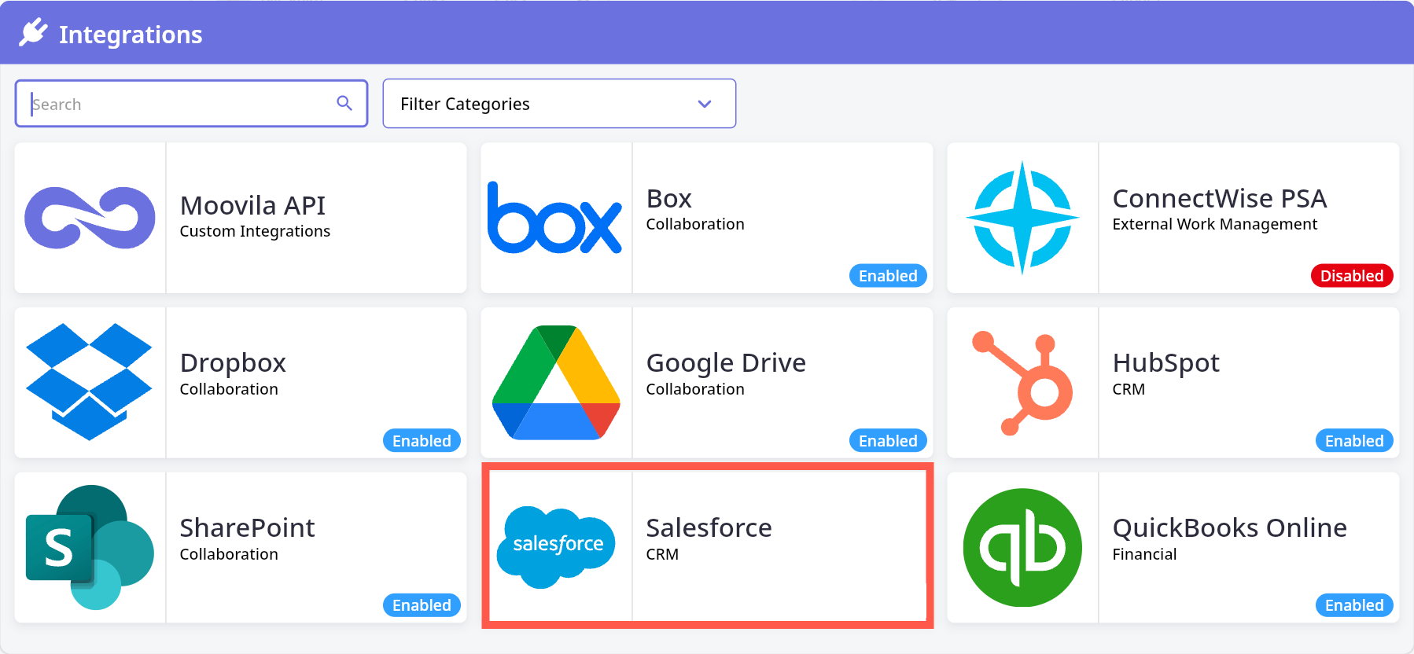Select the Salesforce cloud logo
The width and height of the screenshot is (1414, 654).
coord(557,546)
